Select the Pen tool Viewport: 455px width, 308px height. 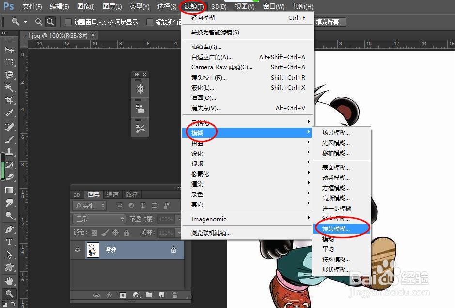click(x=9, y=229)
